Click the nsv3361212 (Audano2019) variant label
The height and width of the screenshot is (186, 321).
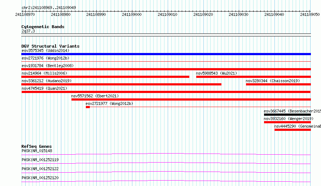(x=47, y=81)
